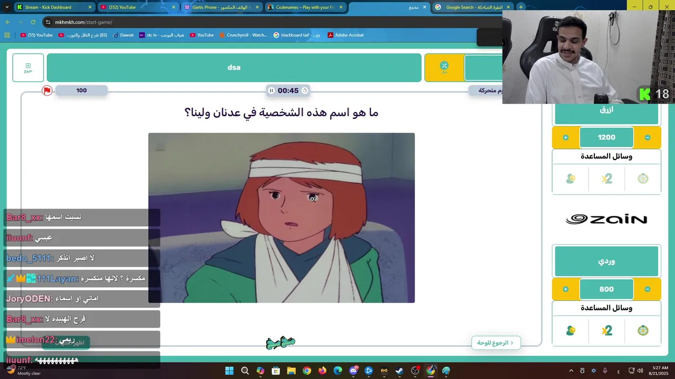Open the Adobe Acrobat bookmark
Image resolution: width=675 pixels, height=379 pixels.
345,35
